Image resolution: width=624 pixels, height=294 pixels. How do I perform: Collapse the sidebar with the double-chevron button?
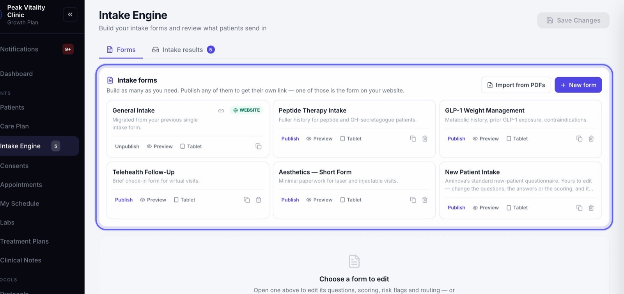70,14
